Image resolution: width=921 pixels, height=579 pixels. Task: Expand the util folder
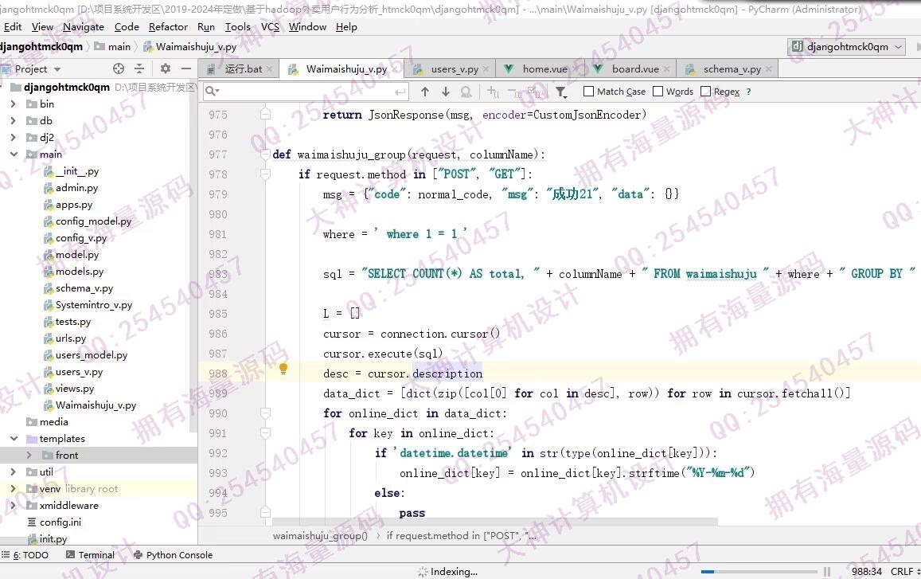coord(14,472)
